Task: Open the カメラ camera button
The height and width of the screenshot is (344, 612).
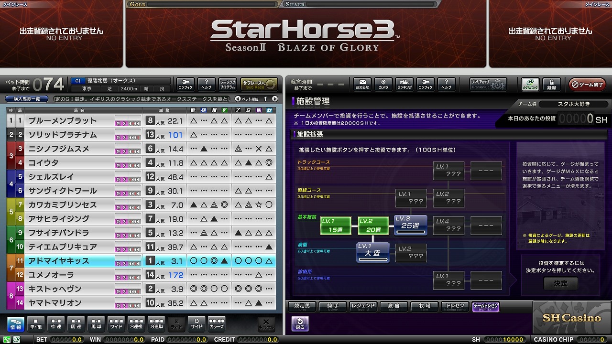Action: [383, 84]
